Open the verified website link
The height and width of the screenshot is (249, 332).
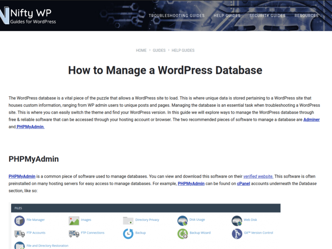pos(258,176)
